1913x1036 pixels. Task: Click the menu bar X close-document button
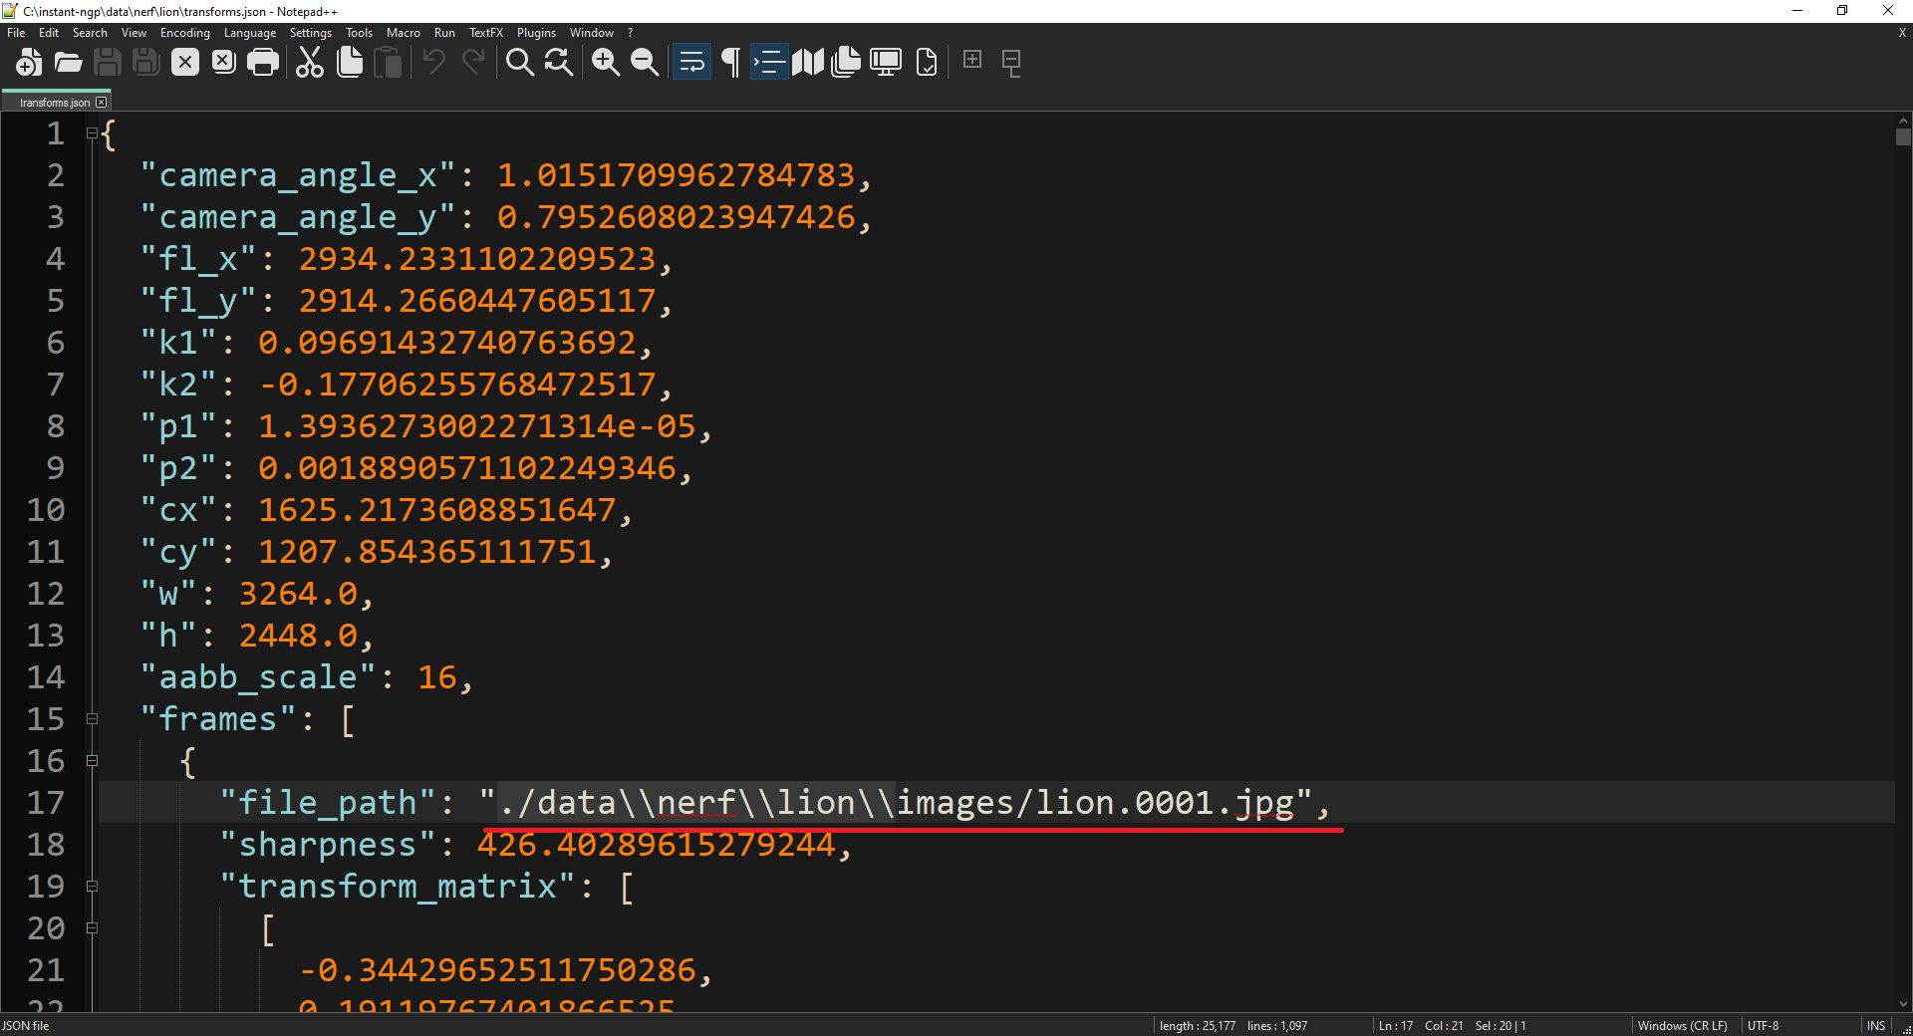(x=1902, y=33)
